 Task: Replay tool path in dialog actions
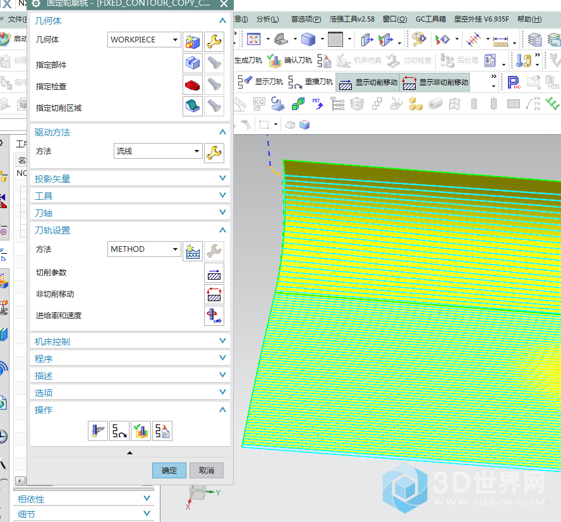(x=119, y=431)
